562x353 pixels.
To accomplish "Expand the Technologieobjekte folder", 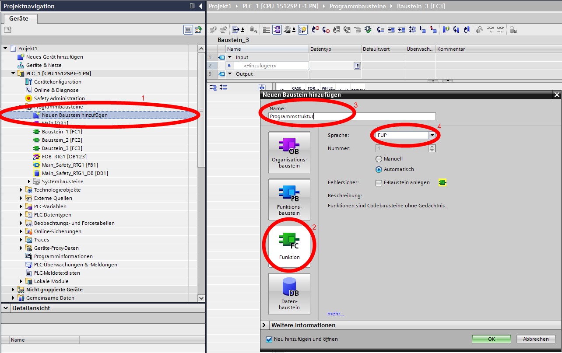I will (21, 190).
